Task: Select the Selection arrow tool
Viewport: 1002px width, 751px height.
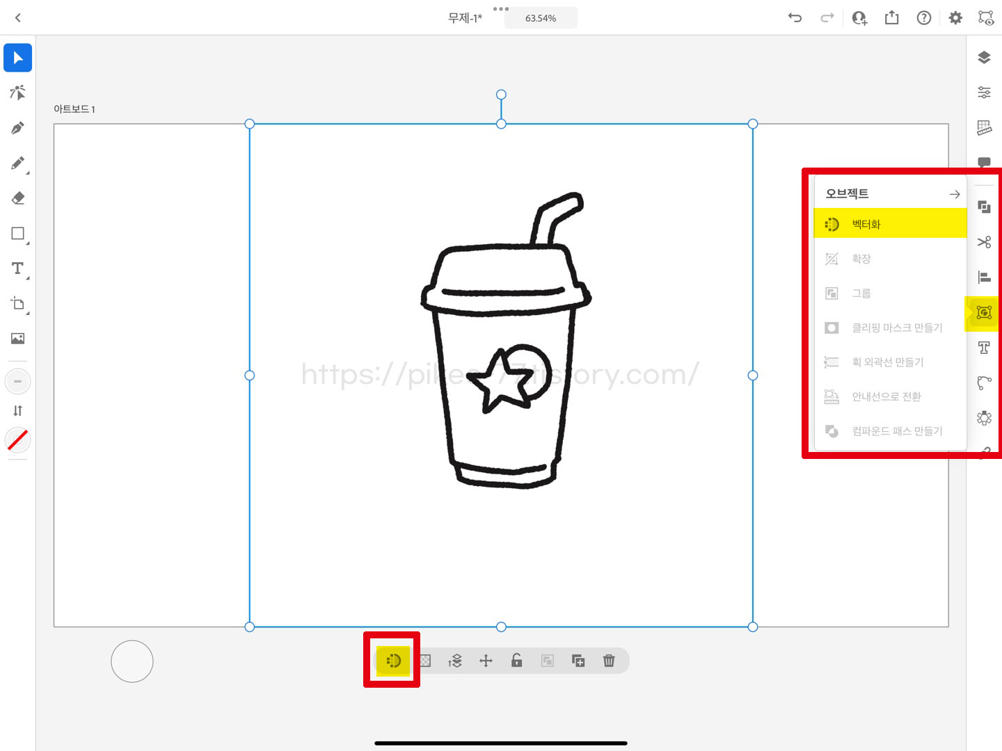Action: click(x=18, y=58)
